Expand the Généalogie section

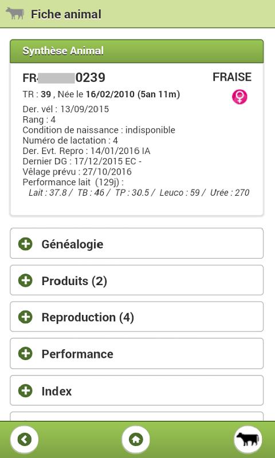[137, 243]
